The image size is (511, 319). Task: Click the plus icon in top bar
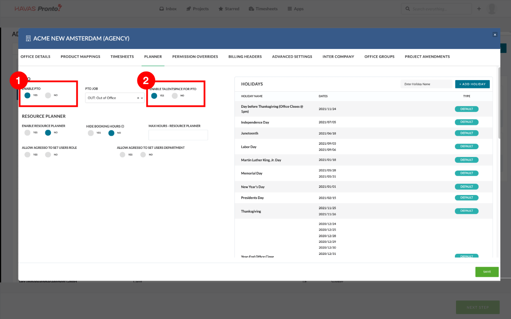[x=479, y=9]
